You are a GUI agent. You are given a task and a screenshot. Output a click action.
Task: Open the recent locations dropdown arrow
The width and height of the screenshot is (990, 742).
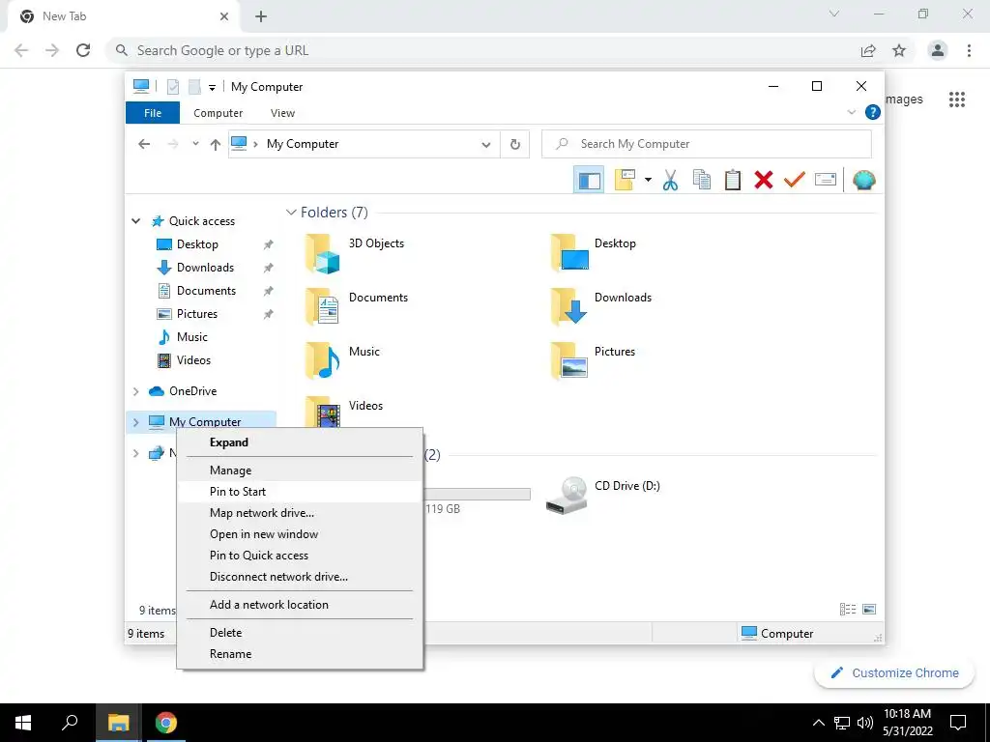(195, 144)
